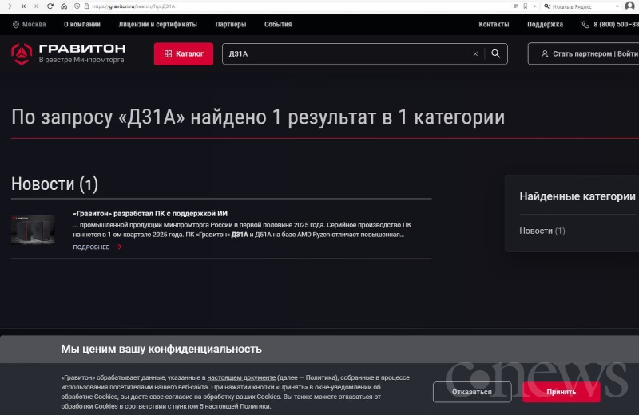Viewport: 639px width, 415px height.
Task: Go to browser home page icon
Action: [x=64, y=6]
